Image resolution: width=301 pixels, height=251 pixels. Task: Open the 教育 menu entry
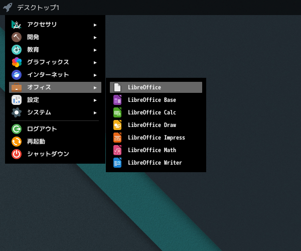point(55,50)
